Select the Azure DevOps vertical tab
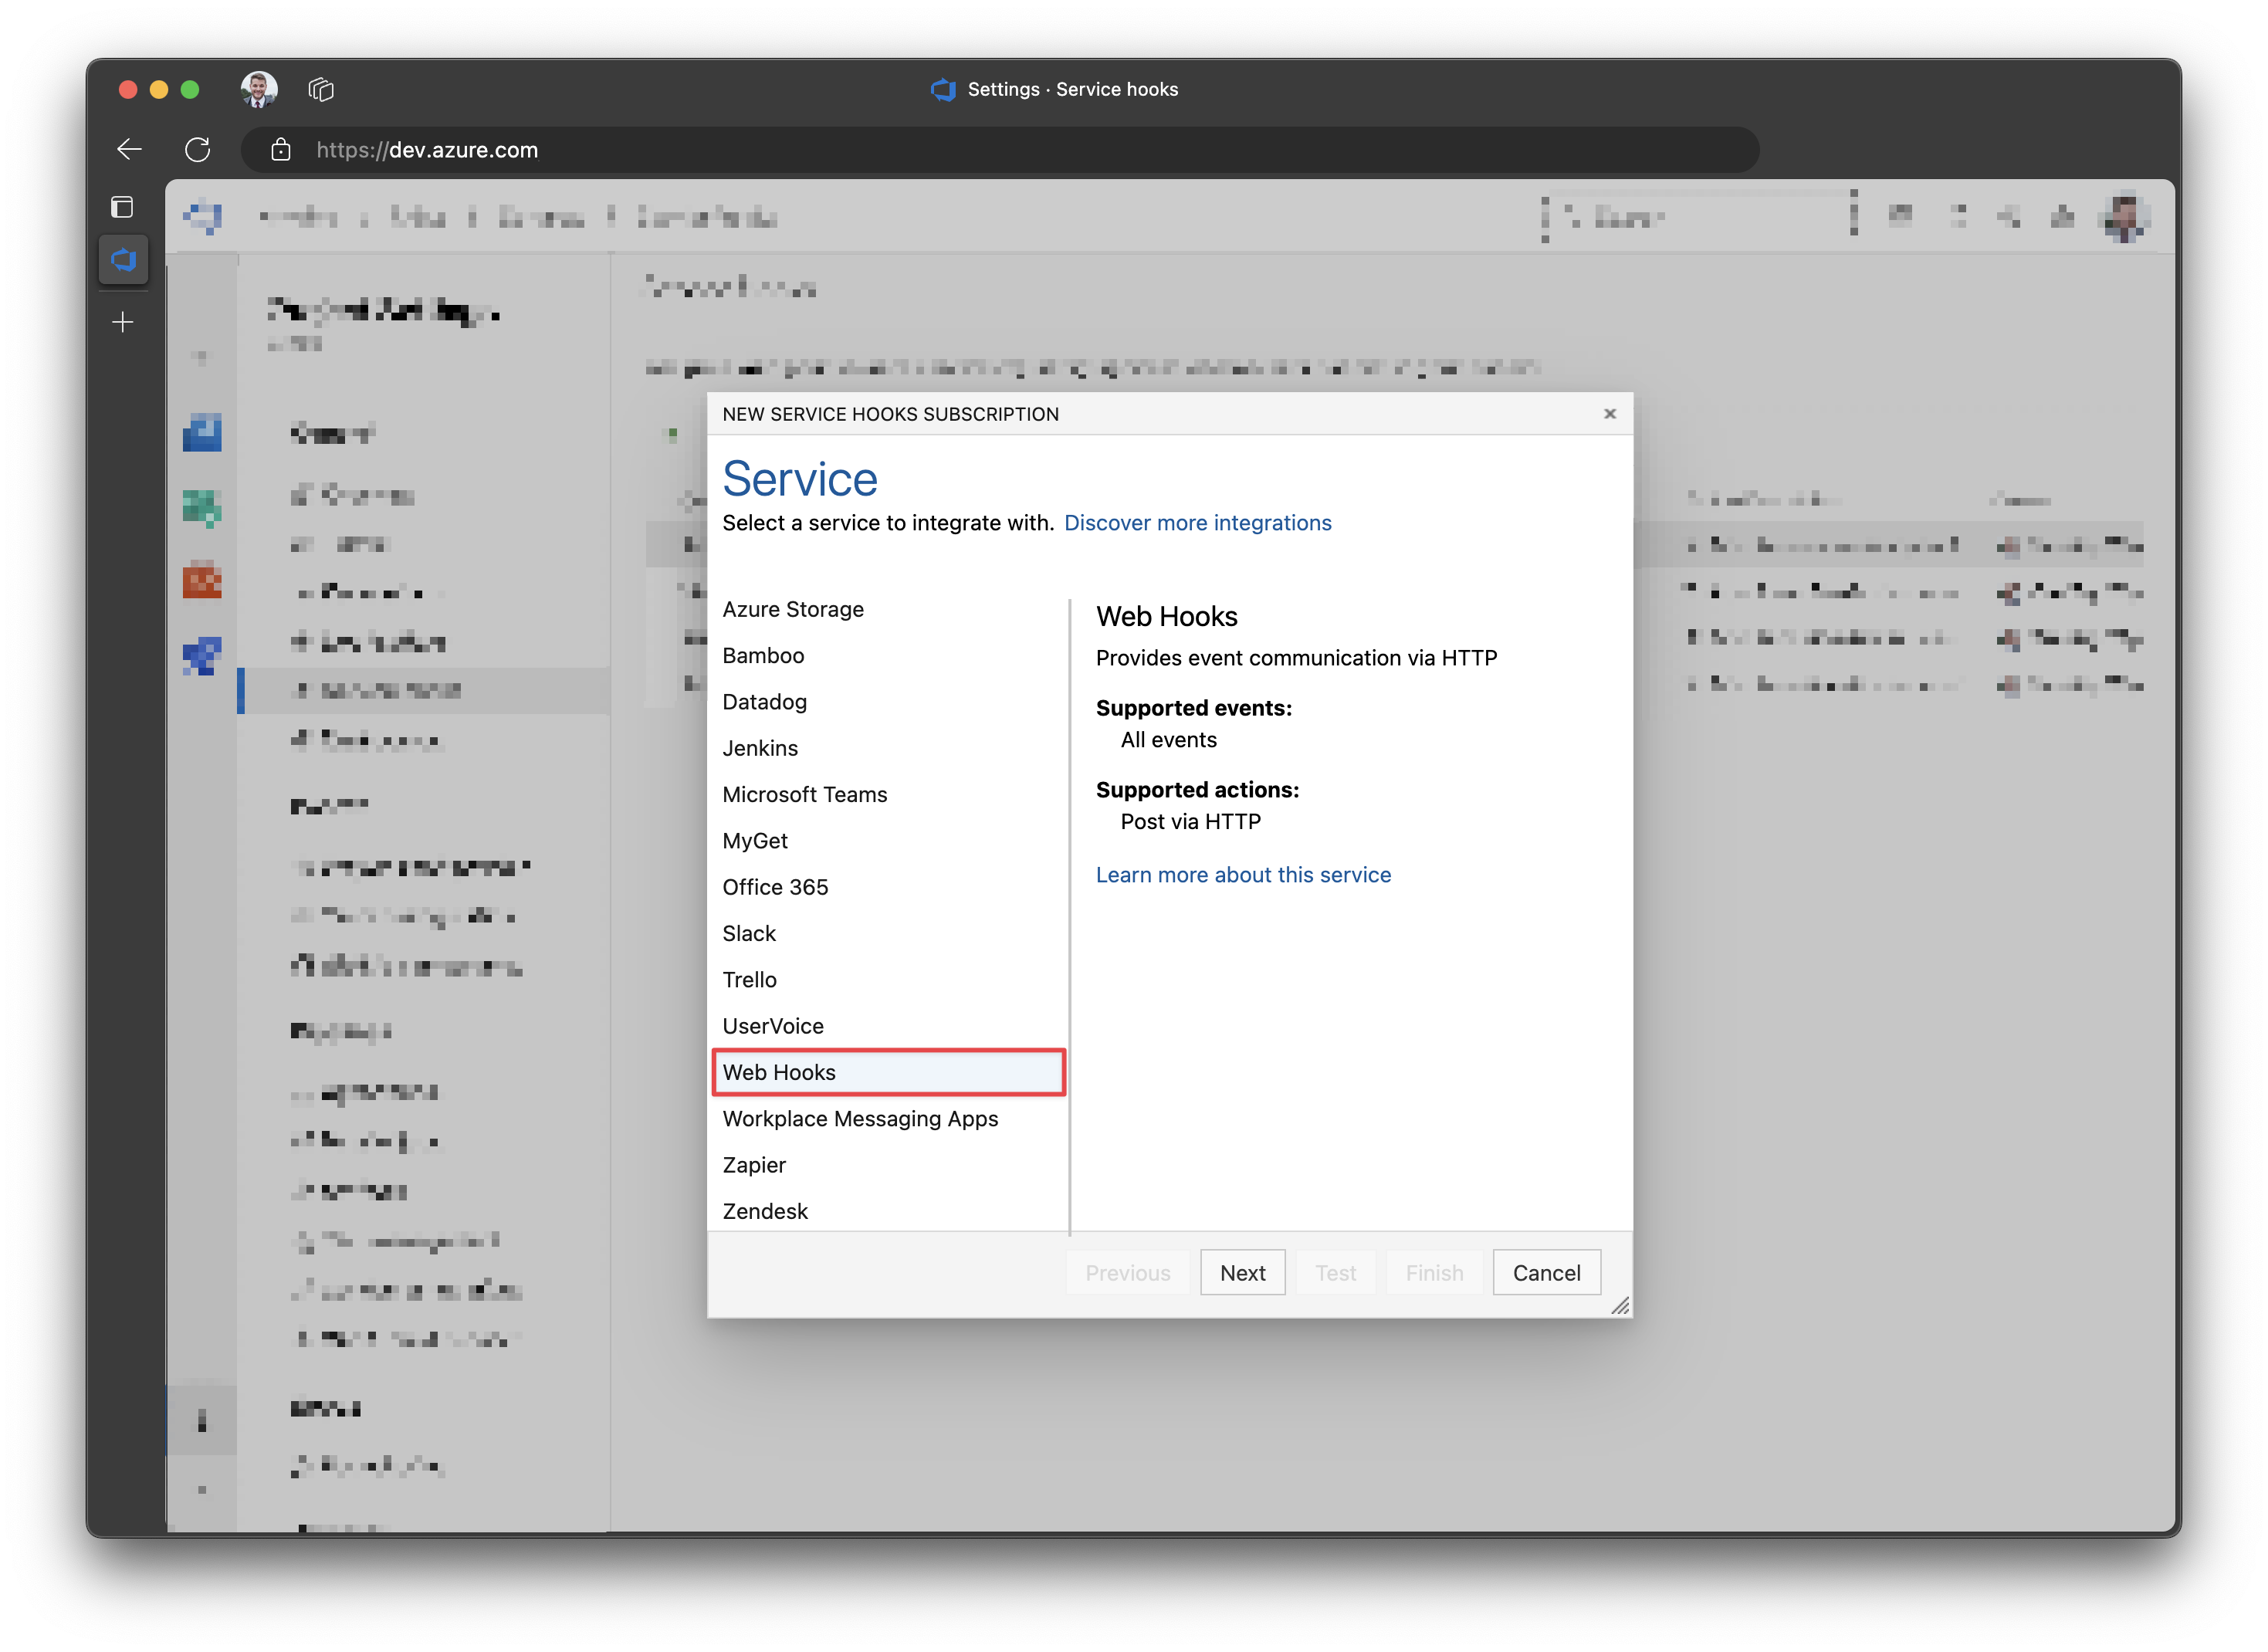2268x1652 pixels. coord(123,260)
